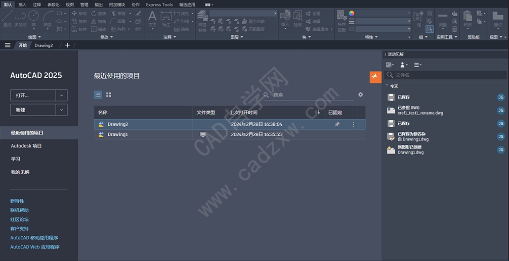Click the Open (打开...) button

pyautogui.click(x=33, y=95)
